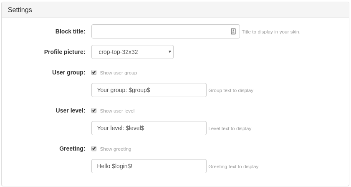351x187 pixels.
Task: Click the level text field 'Your level: $level$'
Action: (x=149, y=128)
